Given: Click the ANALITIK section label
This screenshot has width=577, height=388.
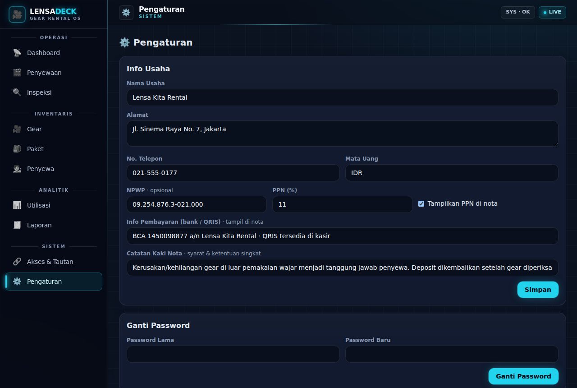Looking at the screenshot, I should 54,190.
